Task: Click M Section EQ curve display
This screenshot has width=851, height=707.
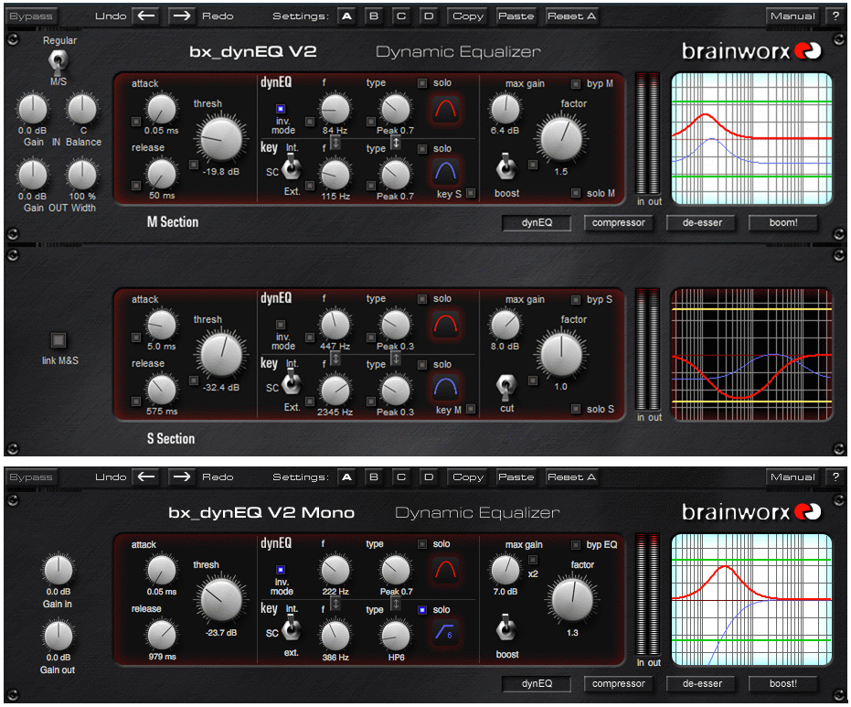Action: 751,139
